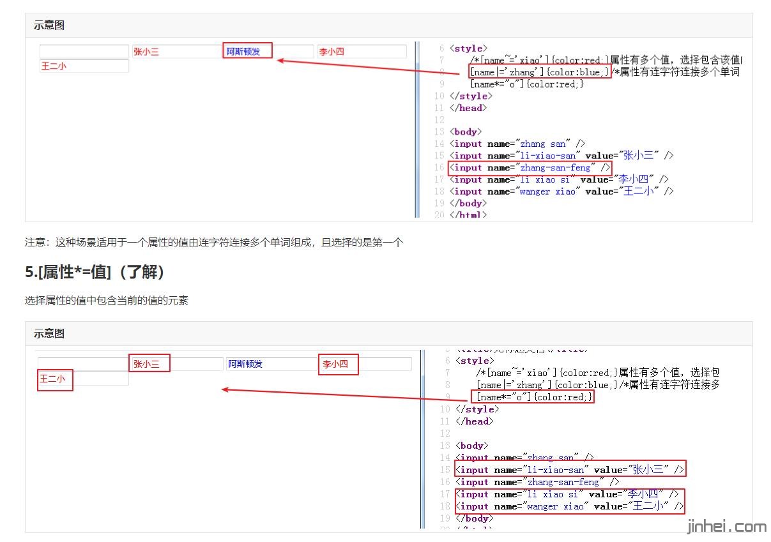Click the sentence 选择属性的值中包含当前的值的元素
Screen dimensions: 771x542
pos(107,300)
